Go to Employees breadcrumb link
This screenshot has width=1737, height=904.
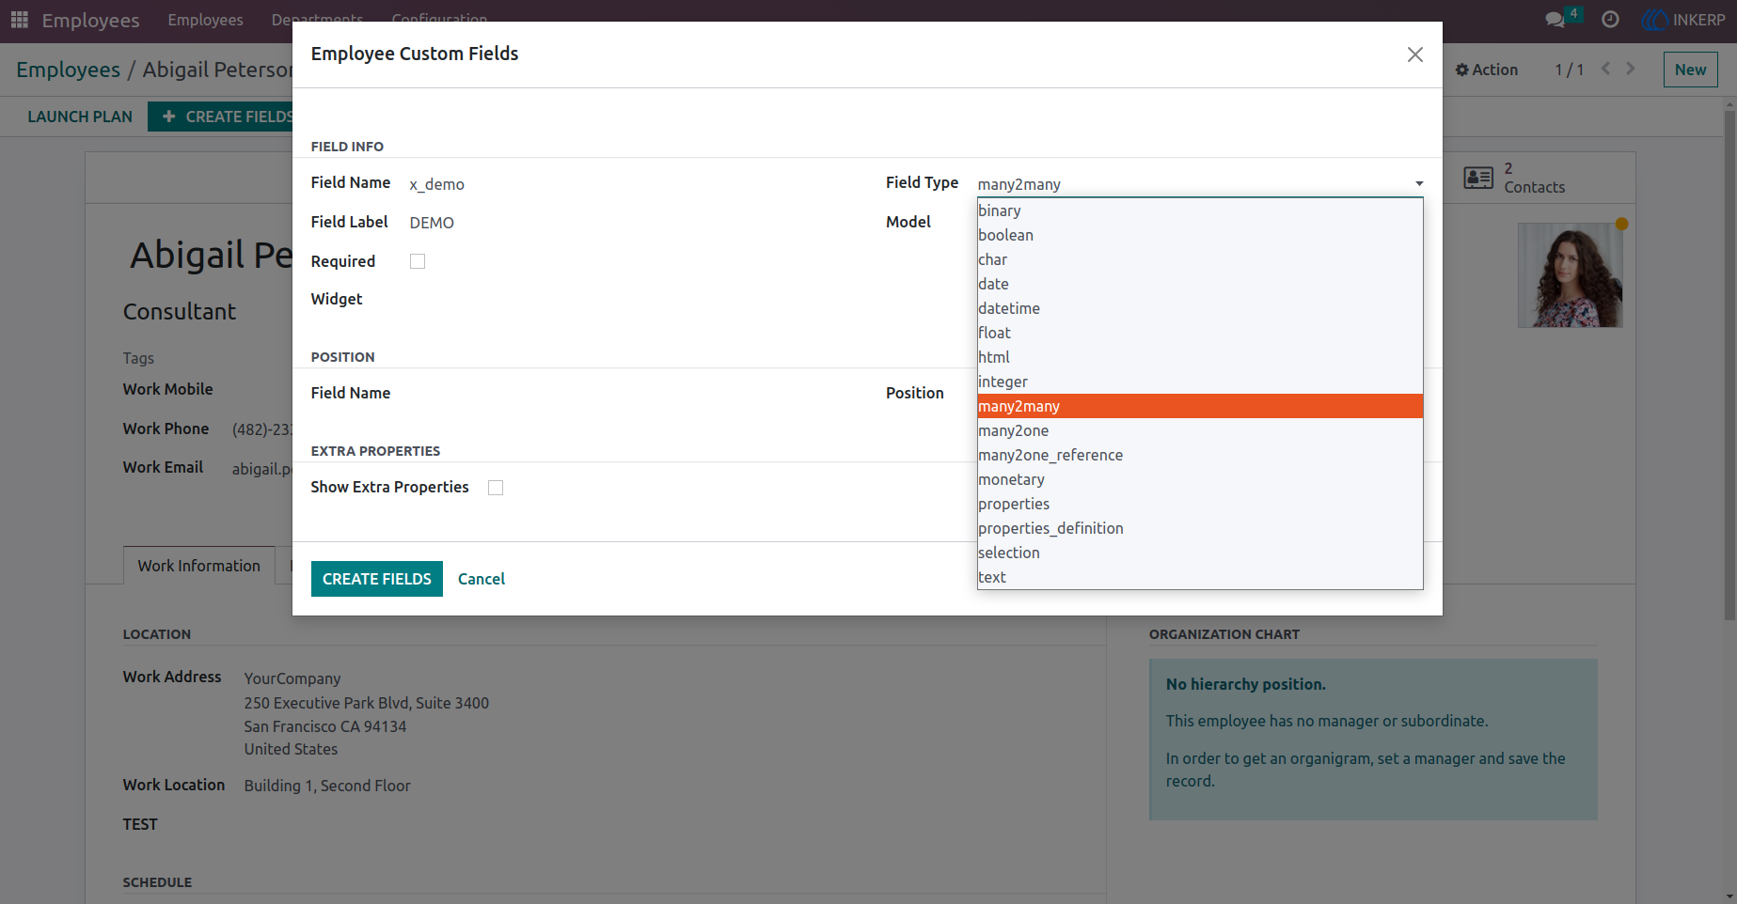pyautogui.click(x=68, y=70)
